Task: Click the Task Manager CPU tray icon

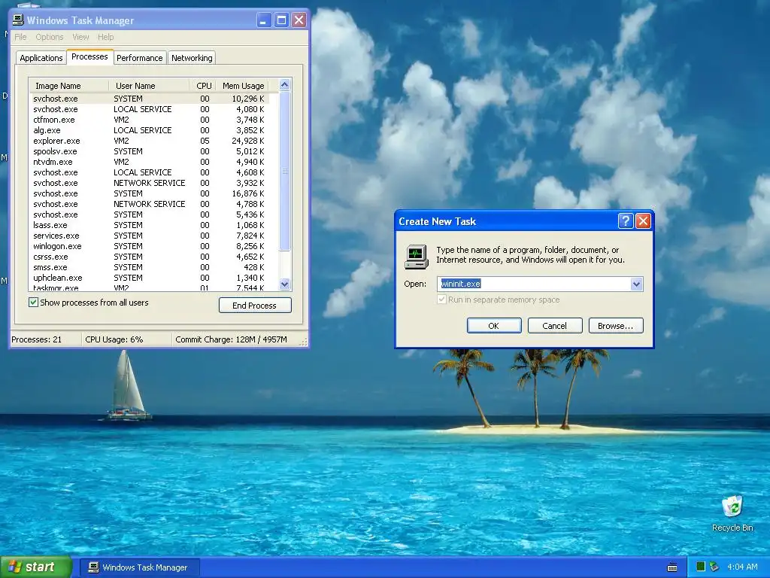Action: 701,567
